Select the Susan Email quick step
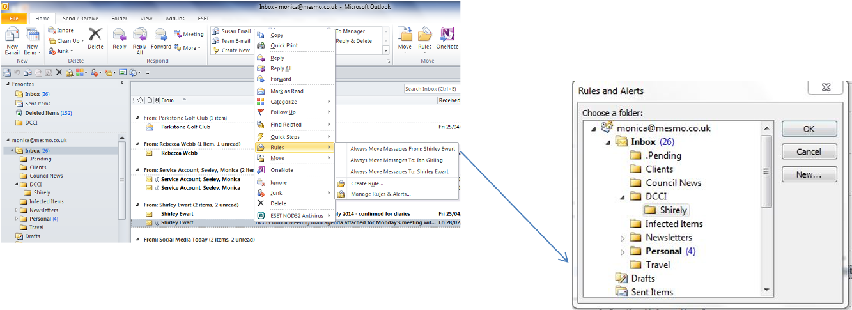 (x=231, y=31)
